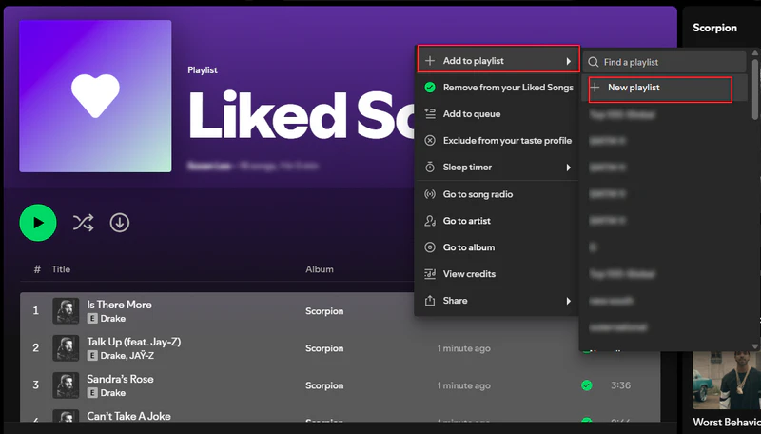Click the Scorpion heading in right panel
Image resolution: width=761 pixels, height=434 pixels.
click(714, 29)
